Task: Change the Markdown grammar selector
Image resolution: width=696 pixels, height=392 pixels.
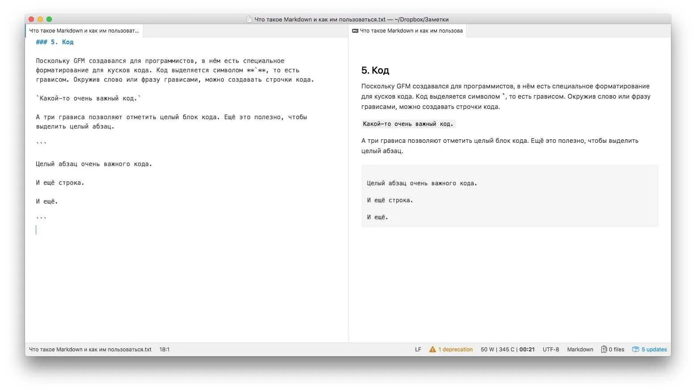Action: (580, 350)
